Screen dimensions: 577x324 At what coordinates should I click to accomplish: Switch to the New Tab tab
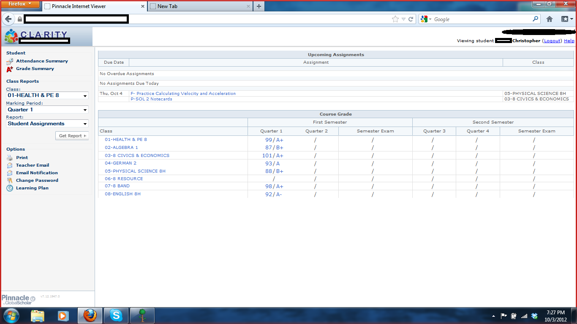tap(199, 6)
